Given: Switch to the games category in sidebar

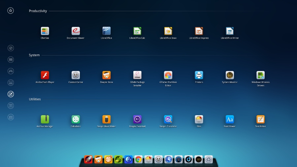Looking at the screenshot, I should [11, 71].
